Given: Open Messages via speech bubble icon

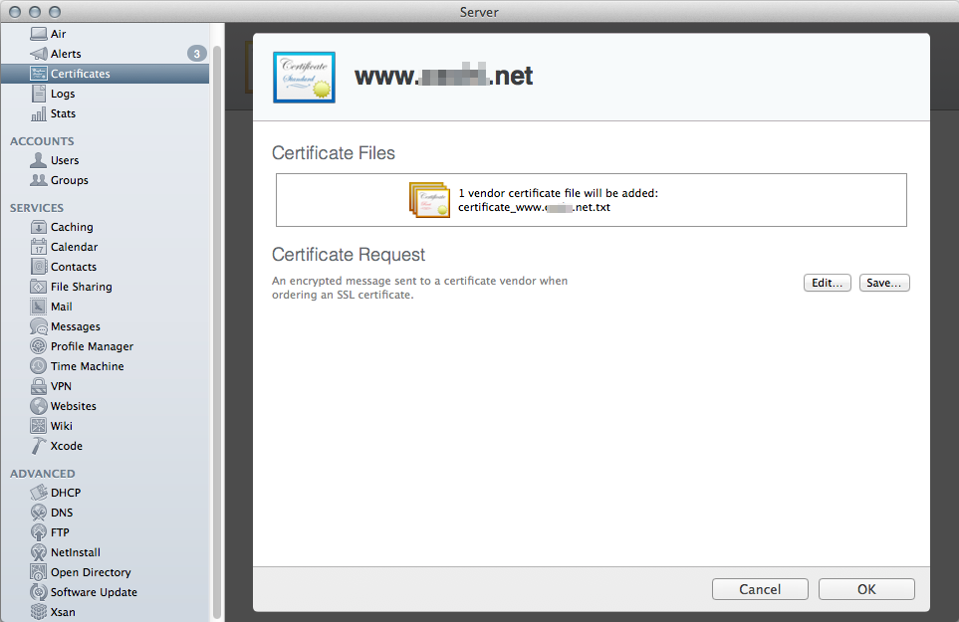Looking at the screenshot, I should 39,326.
